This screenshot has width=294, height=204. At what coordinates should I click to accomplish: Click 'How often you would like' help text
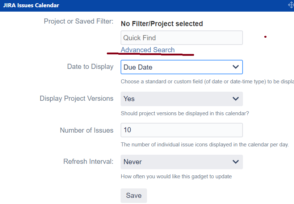pyautogui.click(x=176, y=176)
